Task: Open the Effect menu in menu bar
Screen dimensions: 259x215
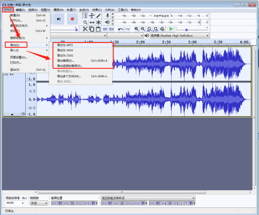Action: 97,10
